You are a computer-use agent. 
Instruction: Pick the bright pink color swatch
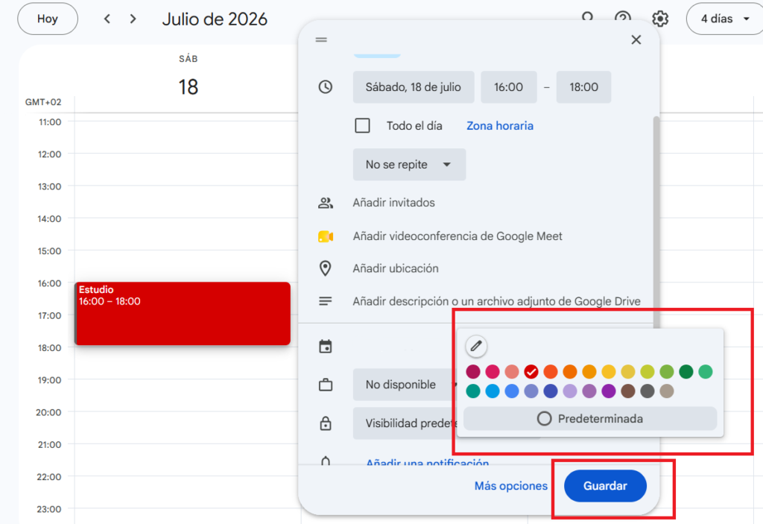(x=493, y=372)
